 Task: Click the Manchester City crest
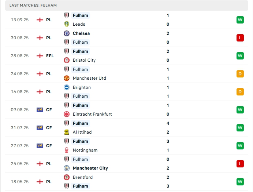pos(67,168)
